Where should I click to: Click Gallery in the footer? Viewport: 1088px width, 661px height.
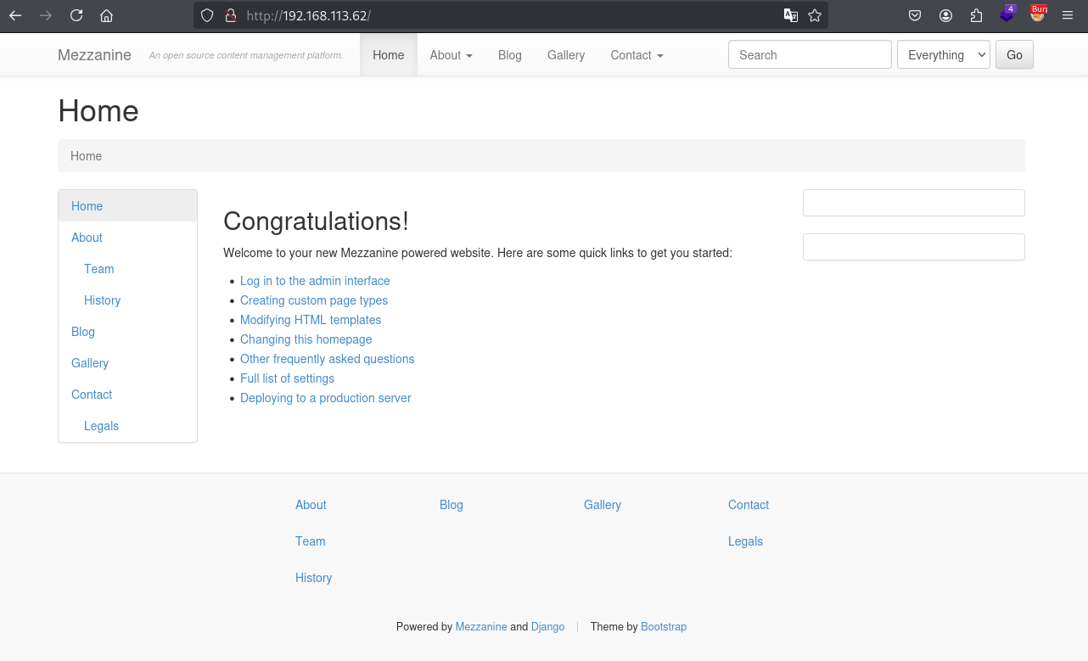(x=603, y=505)
